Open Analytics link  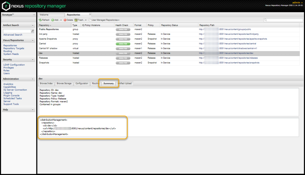pos(8,84)
